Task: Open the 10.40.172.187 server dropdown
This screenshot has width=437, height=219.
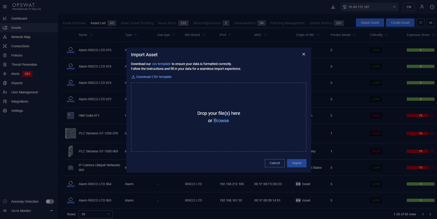Action: 370,7
